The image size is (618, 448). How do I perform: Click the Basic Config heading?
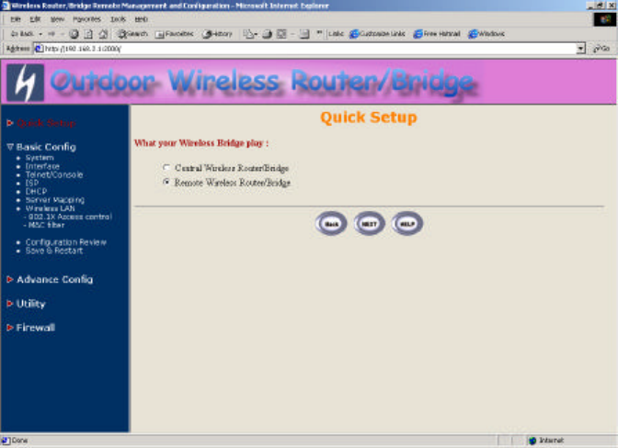(x=46, y=147)
